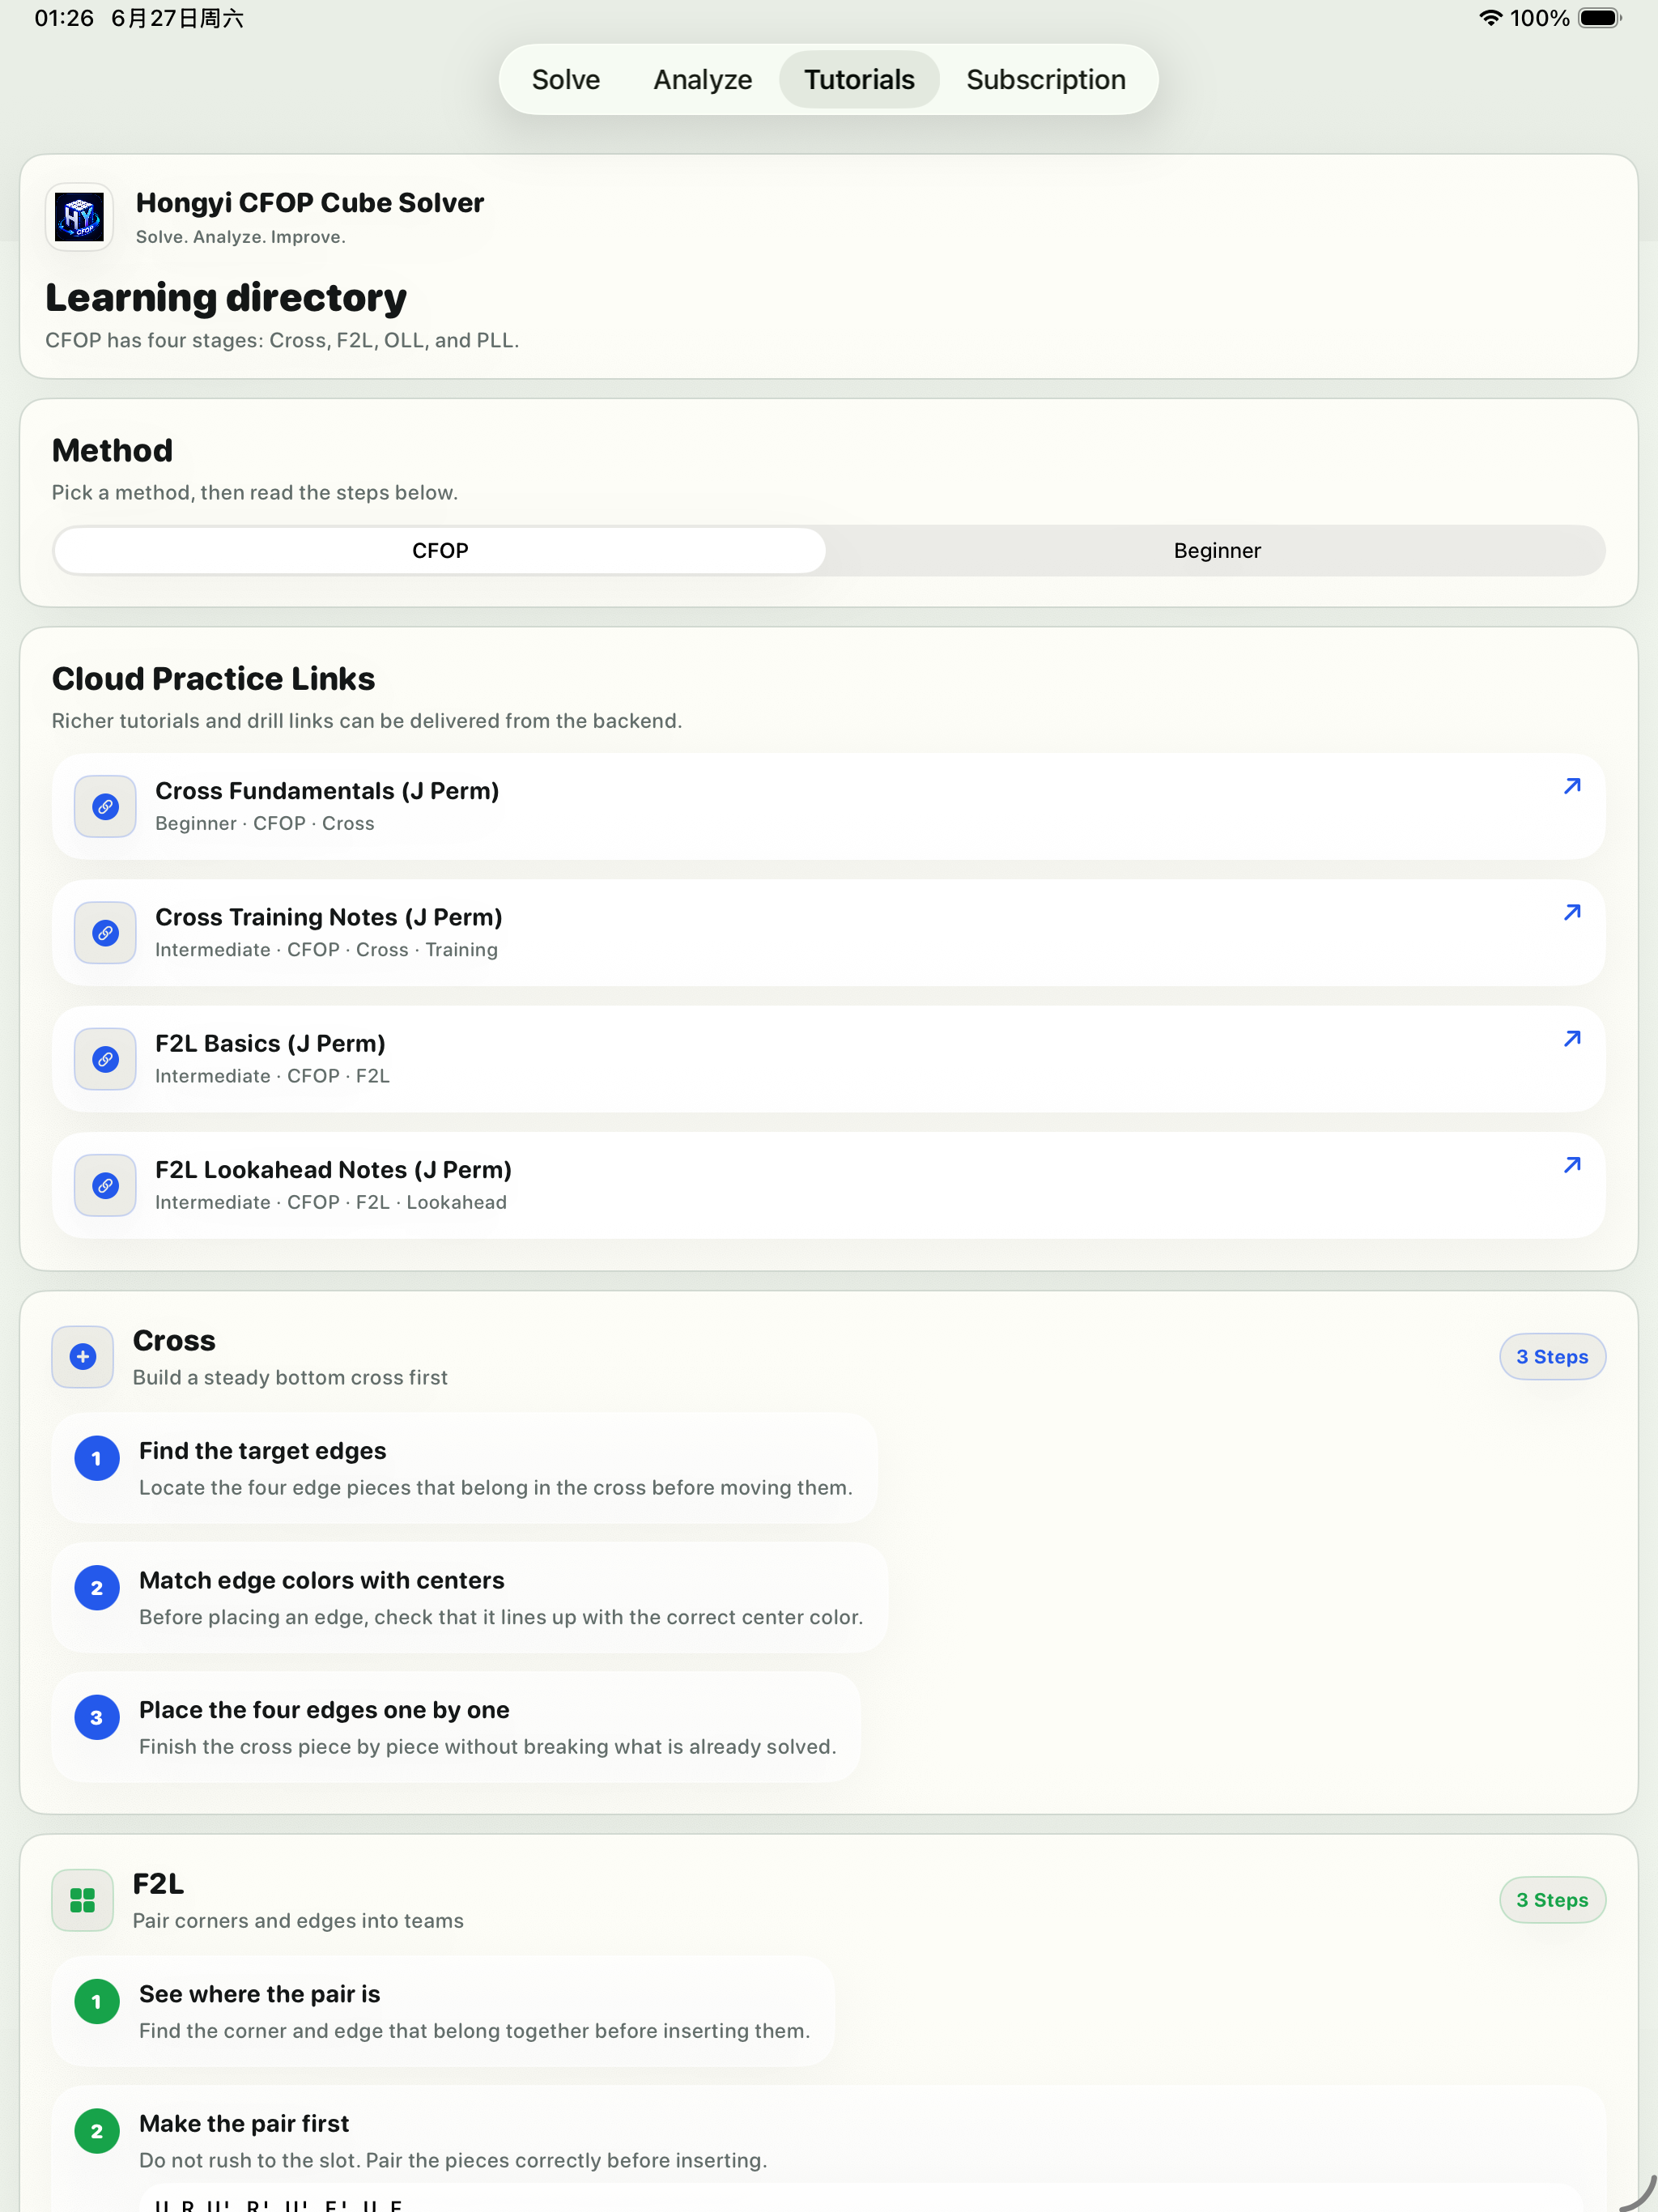The image size is (1658, 2212).
Task: Open external arrow for Cross Fundamentals
Action: [1572, 786]
